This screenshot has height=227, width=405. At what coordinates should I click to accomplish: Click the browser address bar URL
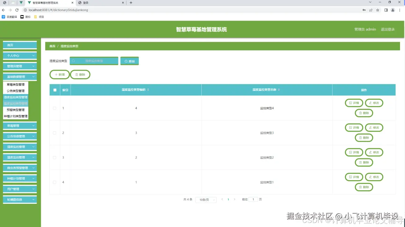[x=58, y=10]
